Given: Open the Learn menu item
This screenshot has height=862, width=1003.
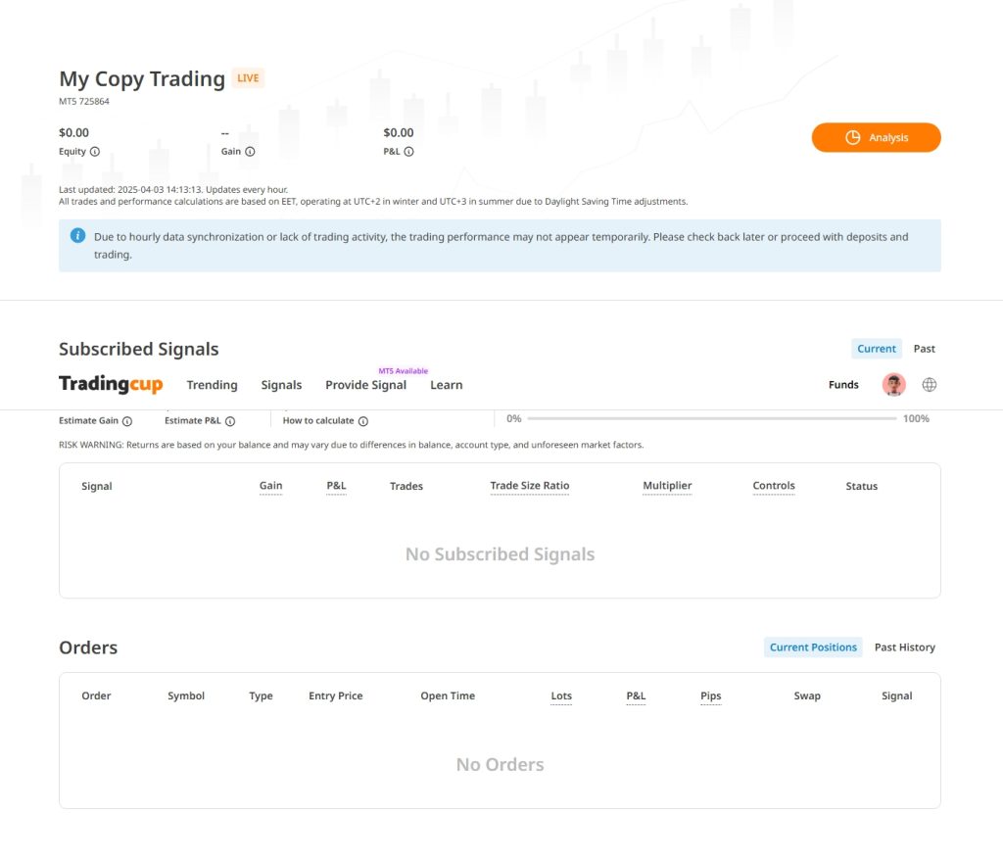Looking at the screenshot, I should click(446, 385).
